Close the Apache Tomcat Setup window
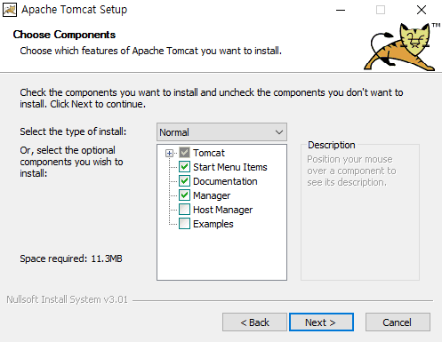Viewport: 442px width, 342px height. point(422,10)
